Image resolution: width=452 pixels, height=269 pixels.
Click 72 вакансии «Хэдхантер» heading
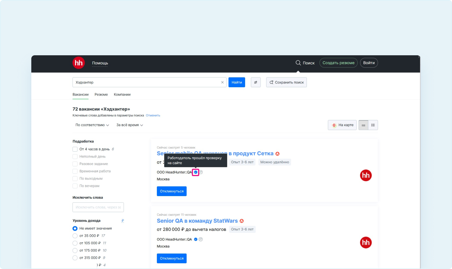pos(101,109)
